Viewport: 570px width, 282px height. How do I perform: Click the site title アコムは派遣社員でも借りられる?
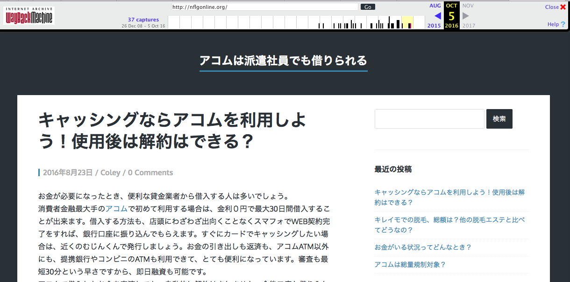[x=283, y=61]
